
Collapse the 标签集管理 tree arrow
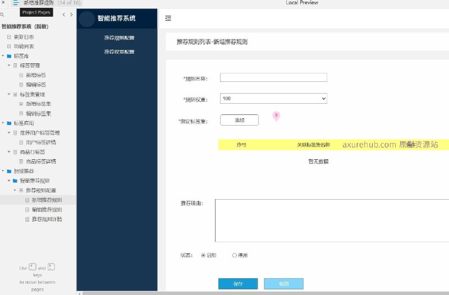click(9, 94)
